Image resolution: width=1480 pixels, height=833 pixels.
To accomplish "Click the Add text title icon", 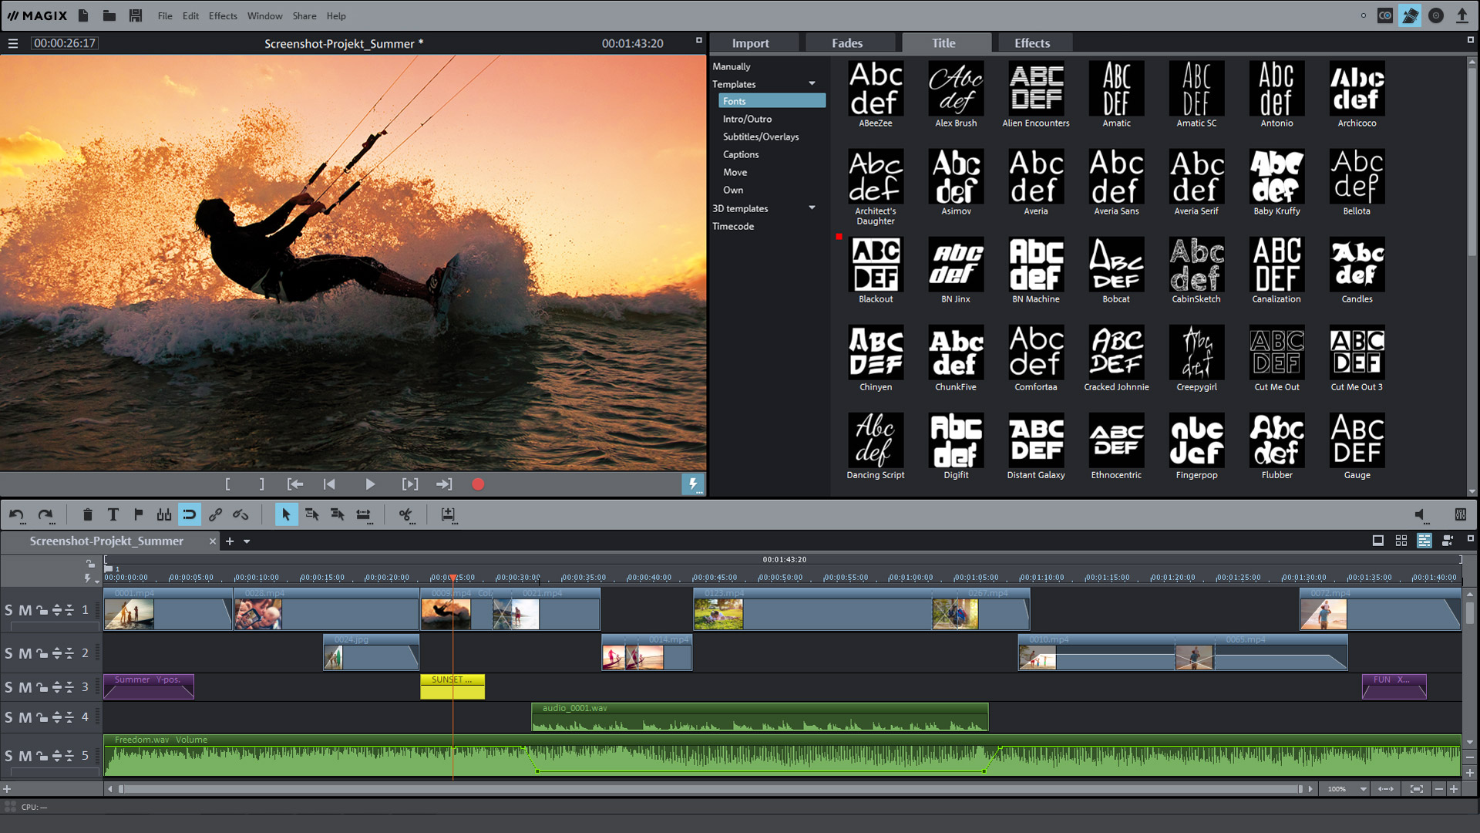I will [113, 514].
